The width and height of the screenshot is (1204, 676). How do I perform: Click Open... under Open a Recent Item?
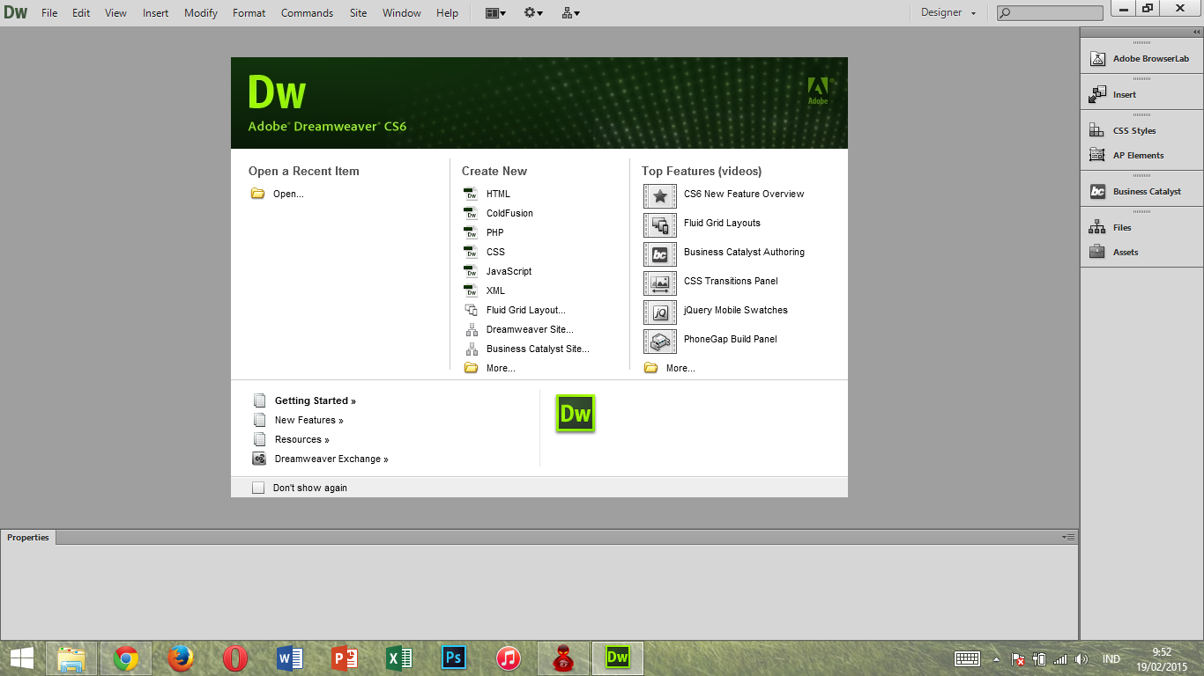point(288,194)
